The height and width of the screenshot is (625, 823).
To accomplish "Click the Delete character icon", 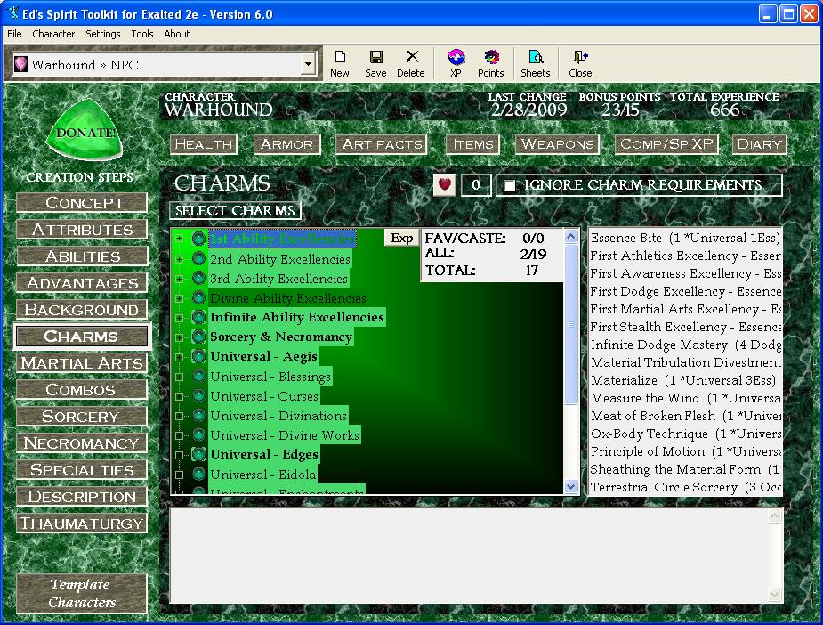I will point(411,63).
